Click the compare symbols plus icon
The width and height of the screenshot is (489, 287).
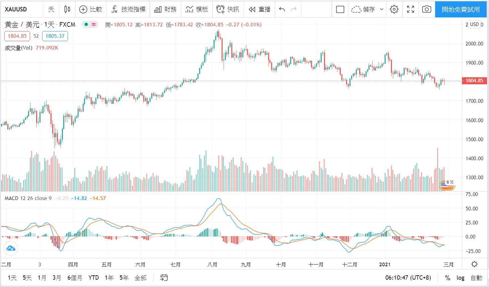click(83, 9)
